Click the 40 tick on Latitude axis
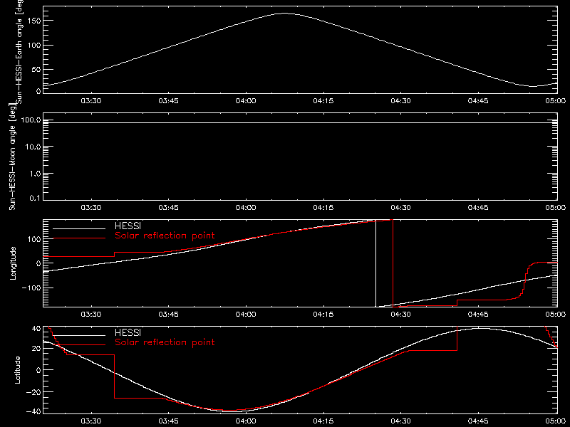570x427 pixels. point(36,329)
